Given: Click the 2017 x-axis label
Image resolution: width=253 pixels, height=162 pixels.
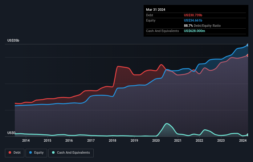Looking at the screenshot, I should [x=91, y=140].
